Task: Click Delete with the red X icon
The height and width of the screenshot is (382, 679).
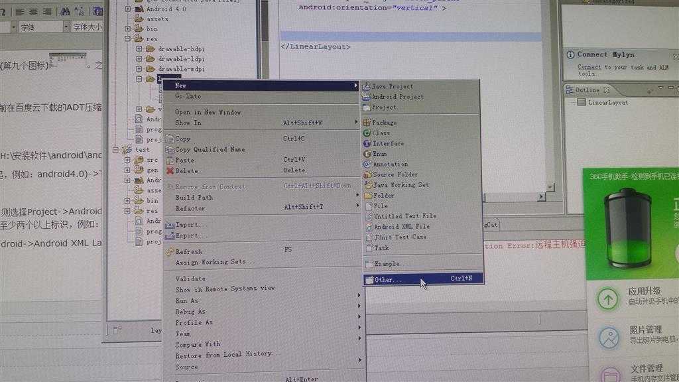Action: pos(262,170)
